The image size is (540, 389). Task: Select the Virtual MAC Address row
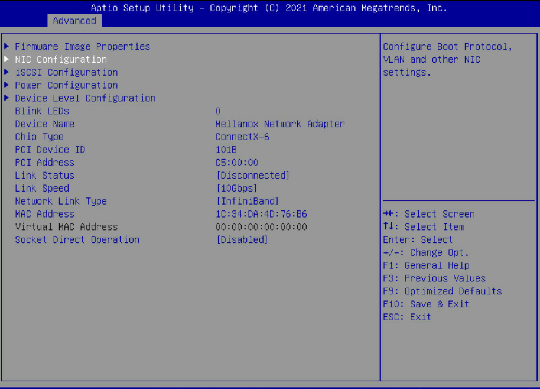pyautogui.click(x=66, y=227)
